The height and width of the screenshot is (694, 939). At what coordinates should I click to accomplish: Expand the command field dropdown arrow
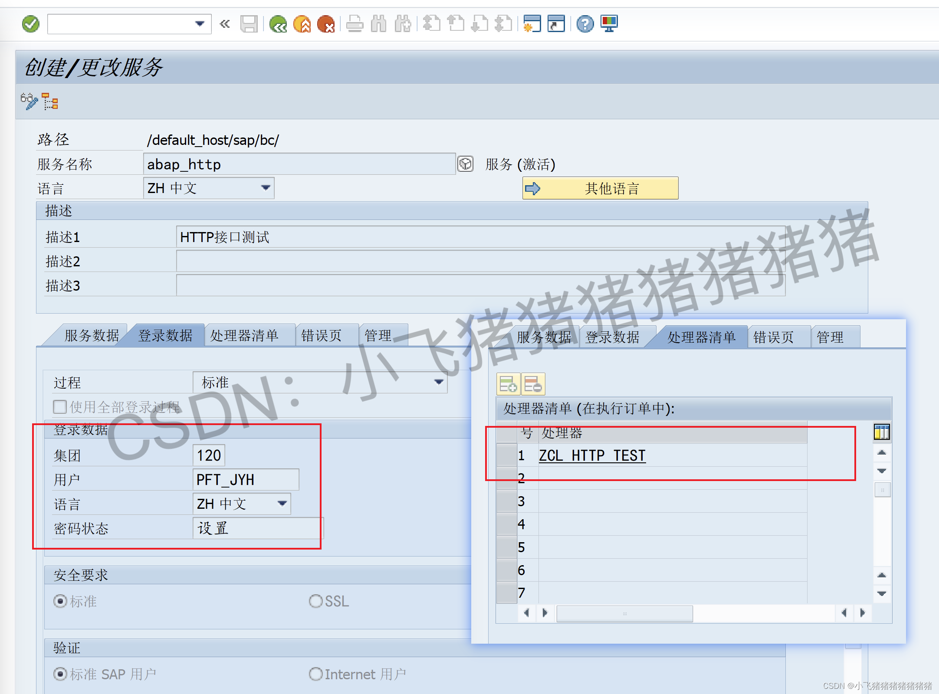(200, 24)
